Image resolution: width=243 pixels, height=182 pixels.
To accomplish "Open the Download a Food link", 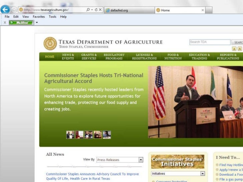I will tap(231, 175).
